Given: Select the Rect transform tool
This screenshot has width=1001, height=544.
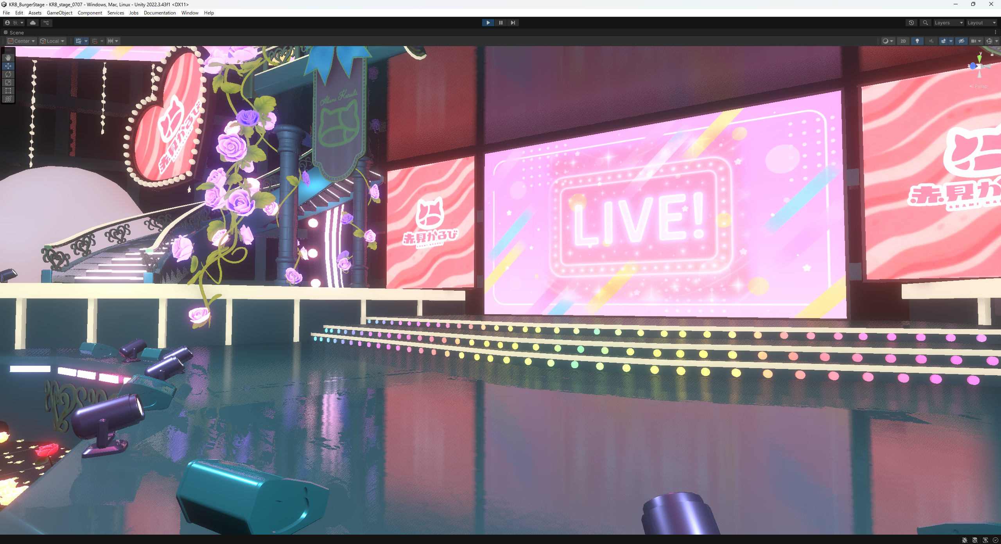Looking at the screenshot, I should point(8,90).
